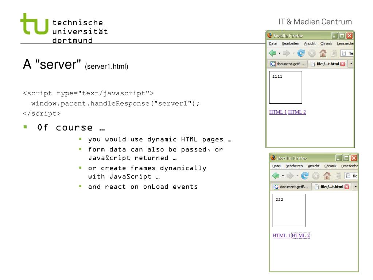Click inside the frame showing 1111

[286, 87]
